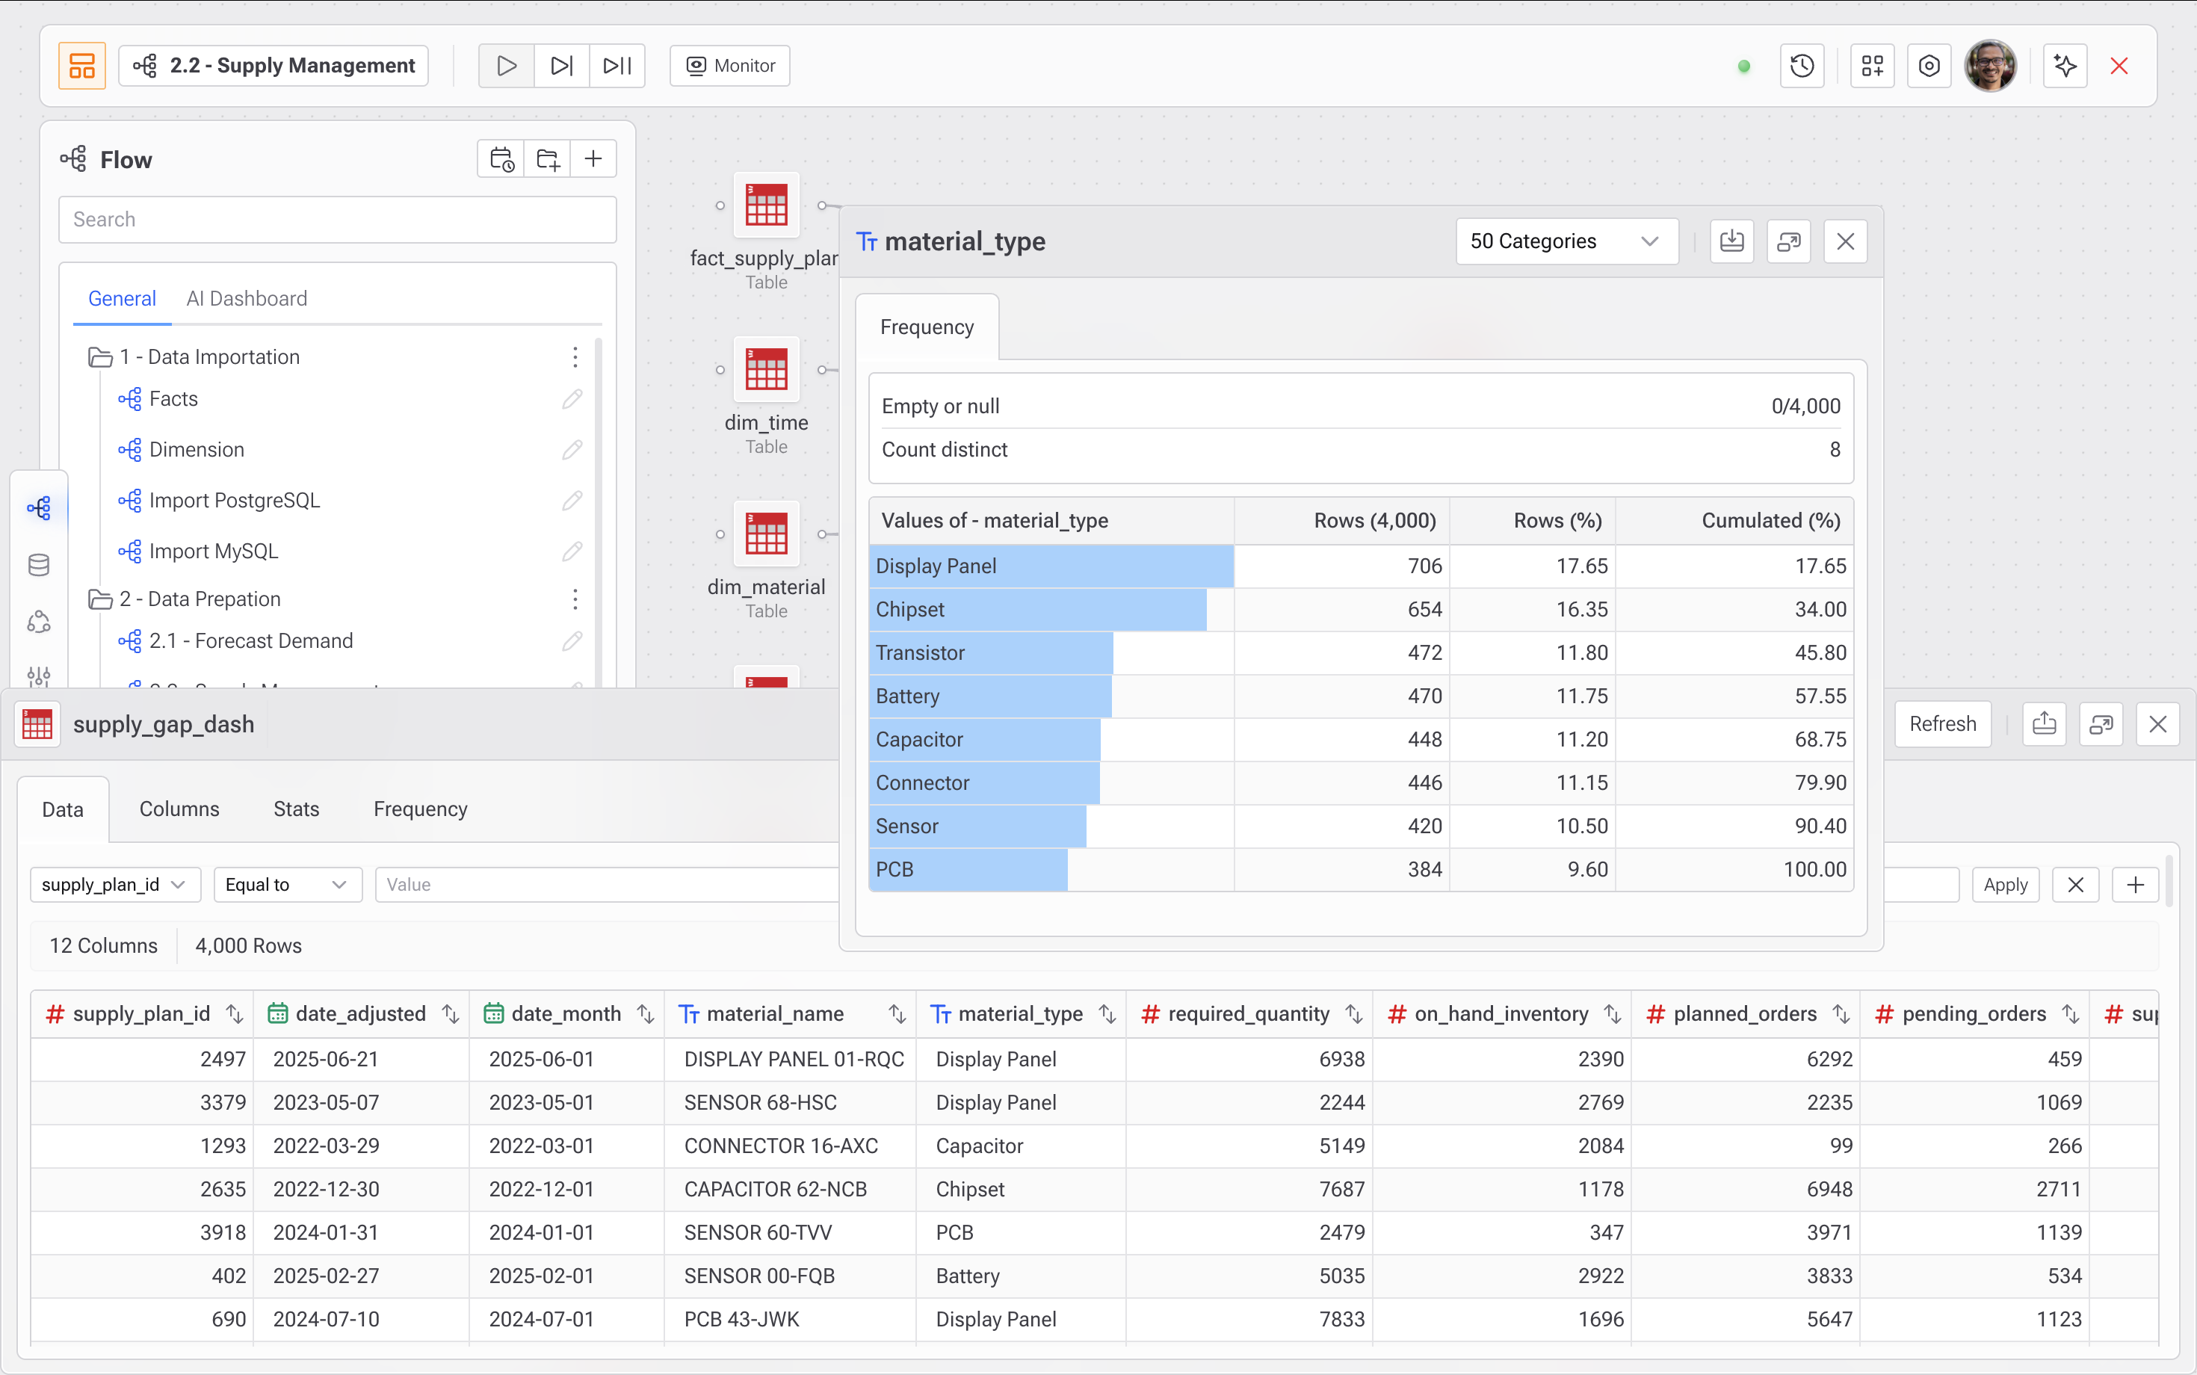Click the dim_time table node
Image resolution: width=2197 pixels, height=1375 pixels.
[766, 370]
